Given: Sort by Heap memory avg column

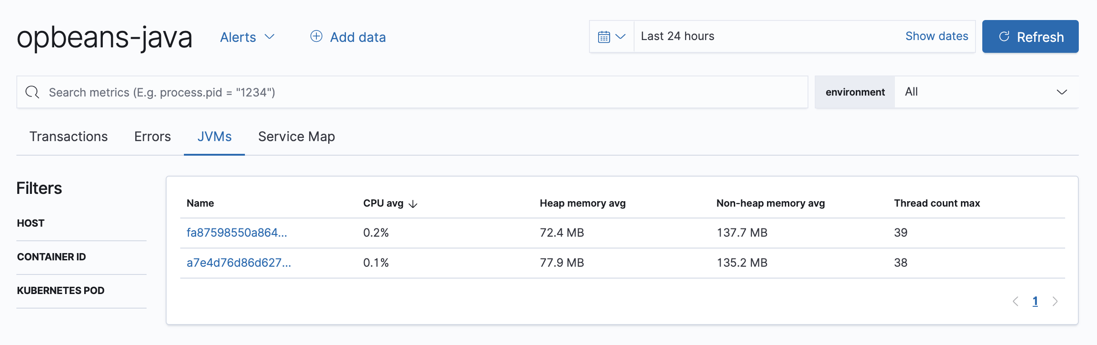Looking at the screenshot, I should pos(582,203).
